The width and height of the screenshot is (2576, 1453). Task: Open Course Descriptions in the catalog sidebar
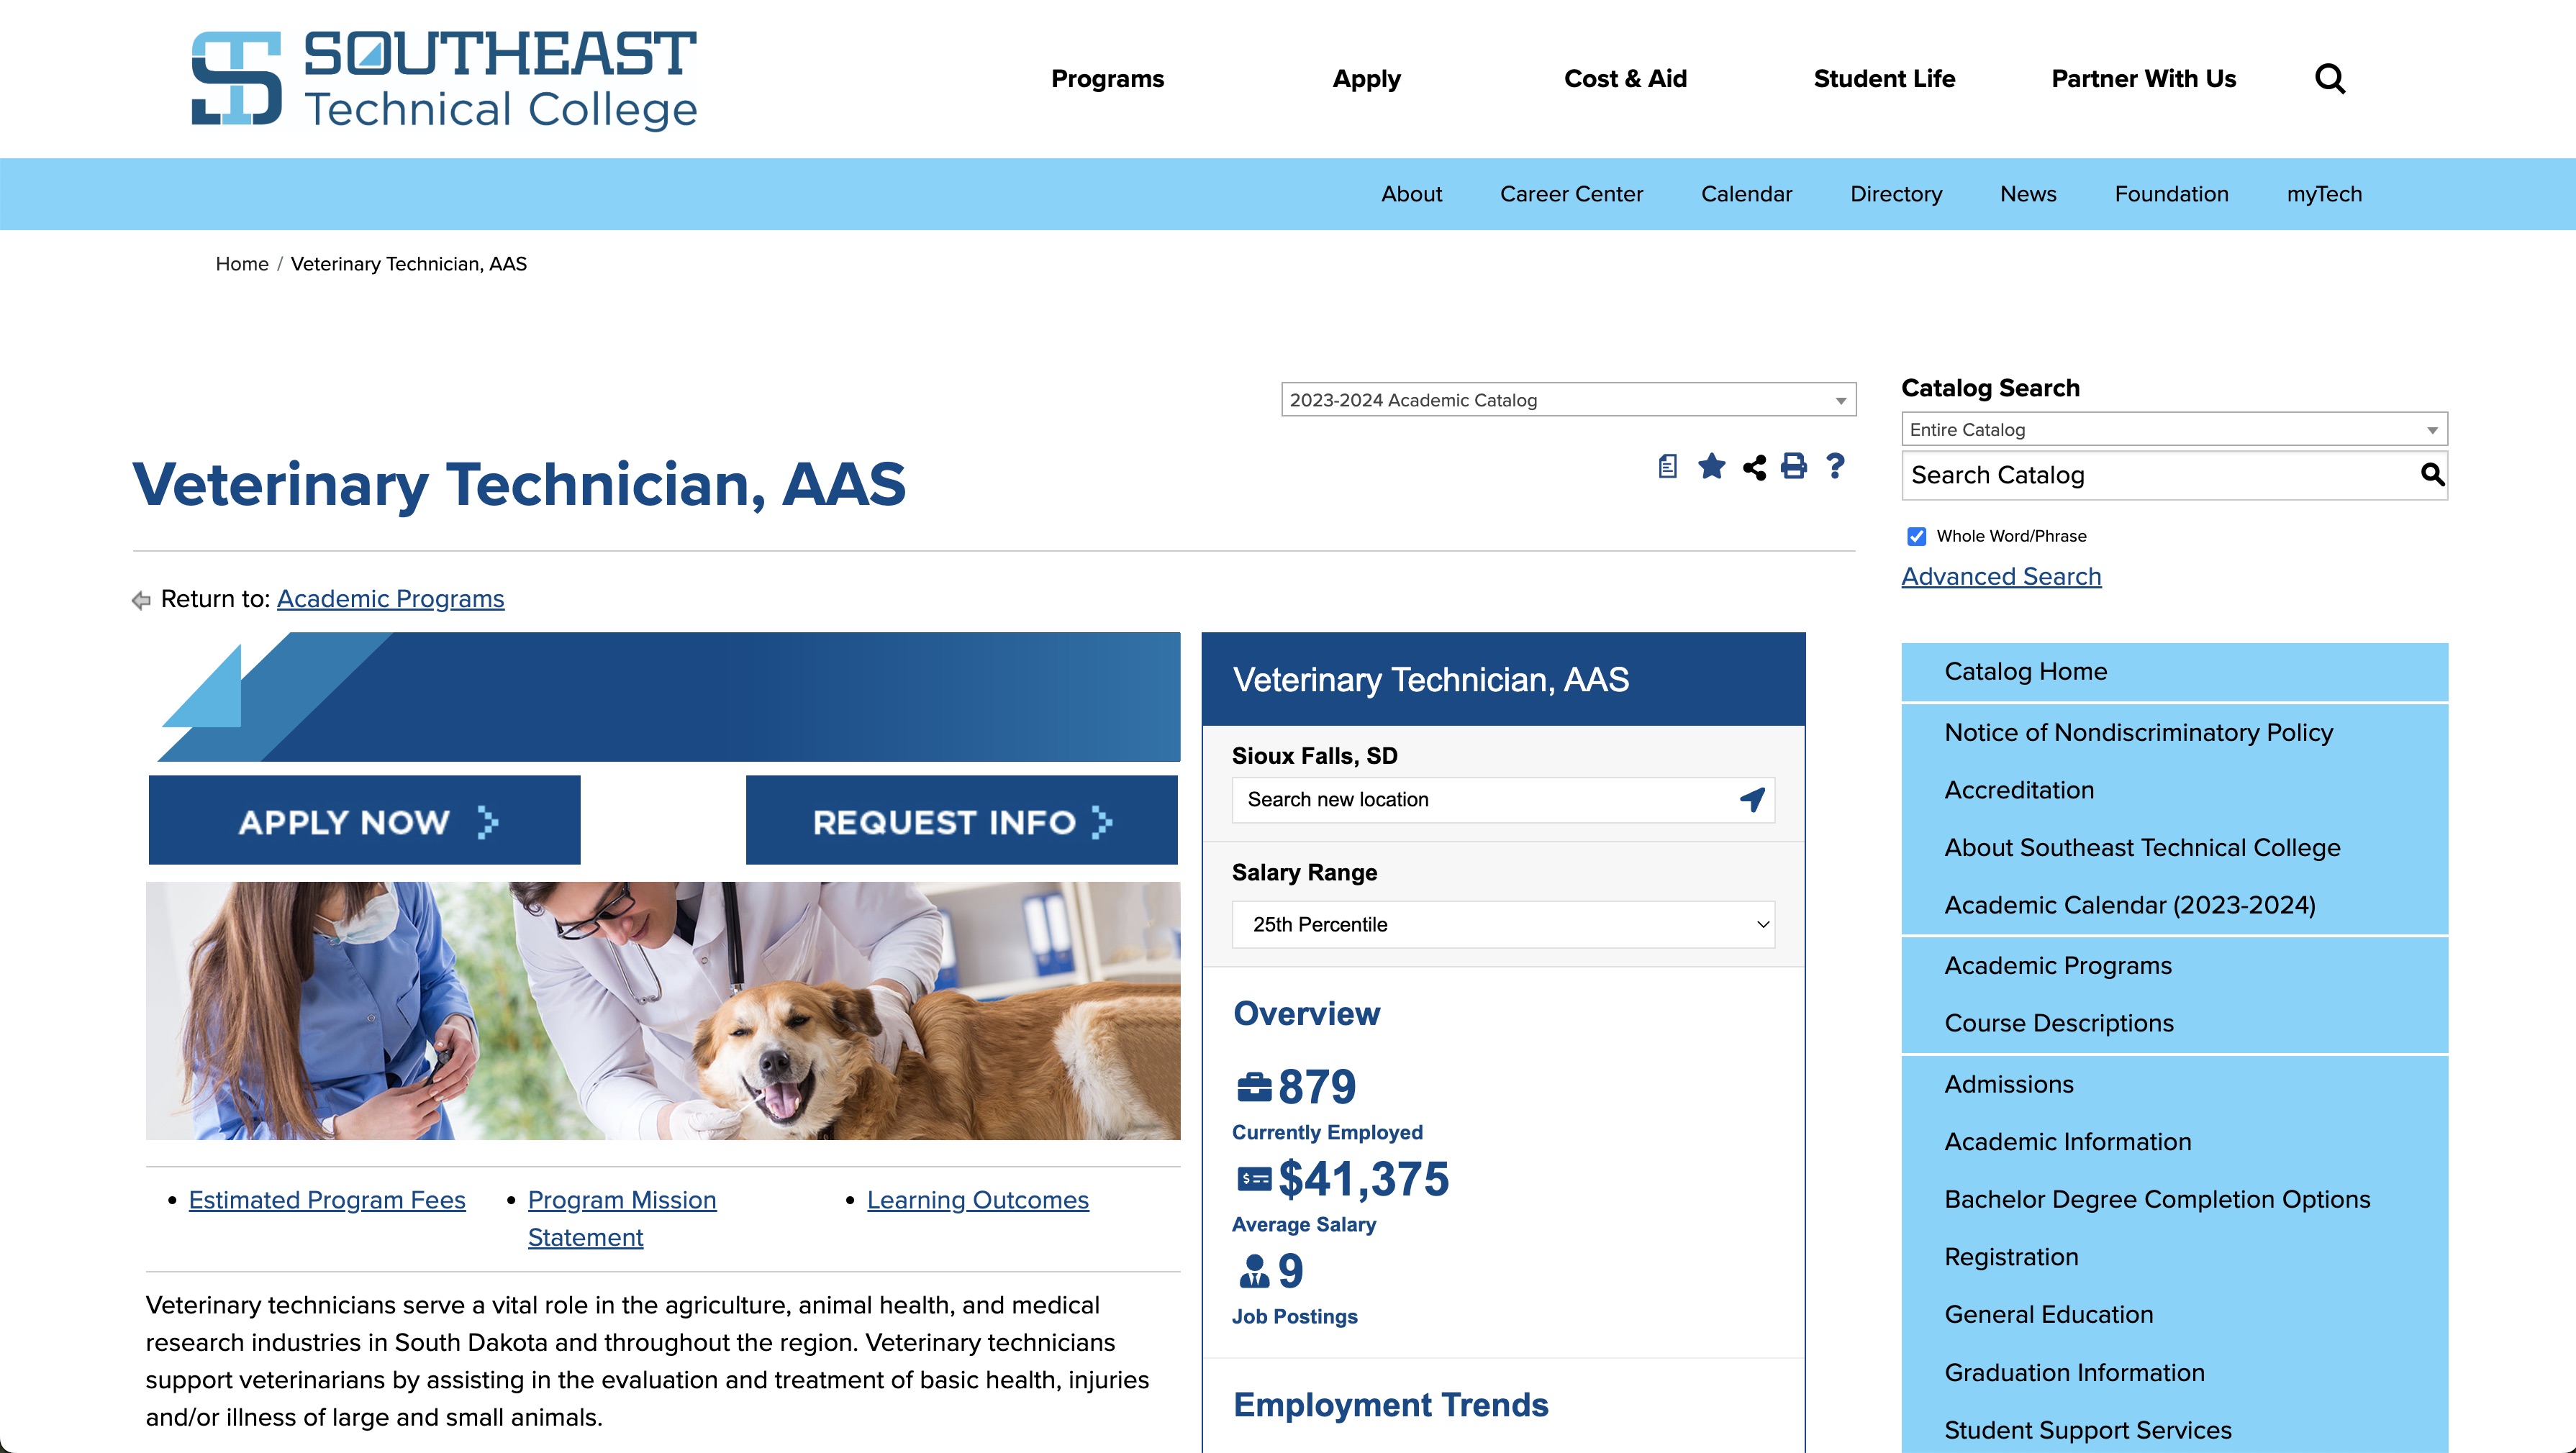[2058, 1023]
